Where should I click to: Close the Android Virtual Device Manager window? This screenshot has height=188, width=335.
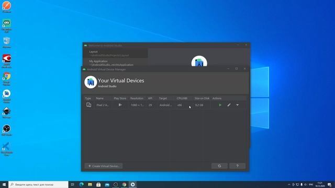(x=244, y=68)
